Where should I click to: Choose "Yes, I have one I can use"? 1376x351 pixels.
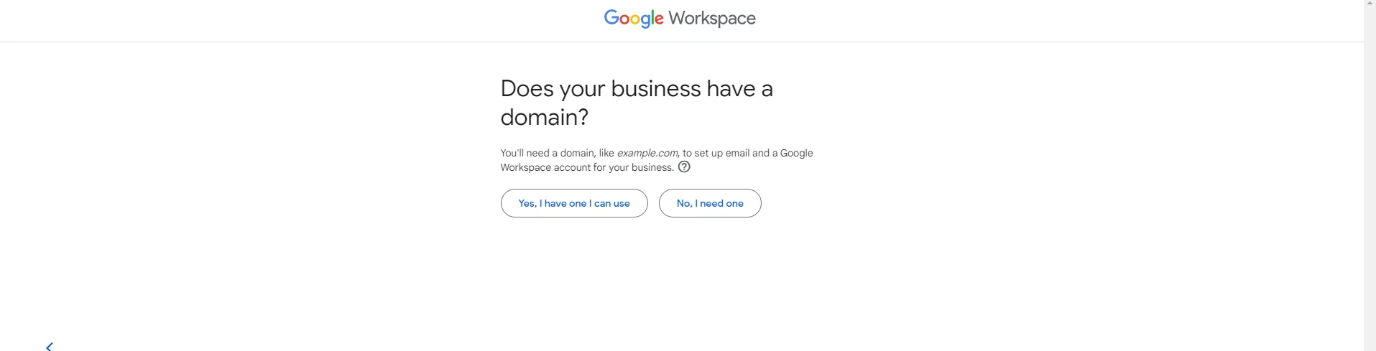[574, 203]
